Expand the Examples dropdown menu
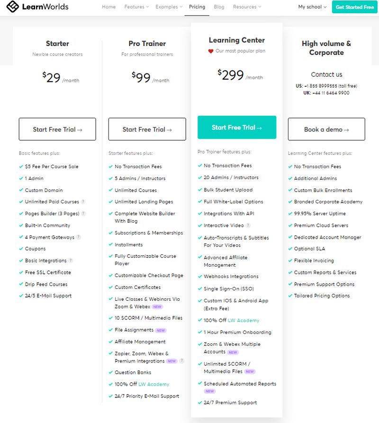This screenshot has height=423, width=379. click(x=169, y=7)
